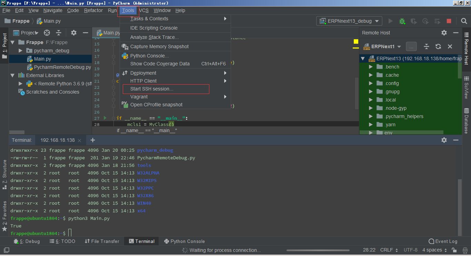Expand the .pycharm_helpers remote folder

pos(371,116)
